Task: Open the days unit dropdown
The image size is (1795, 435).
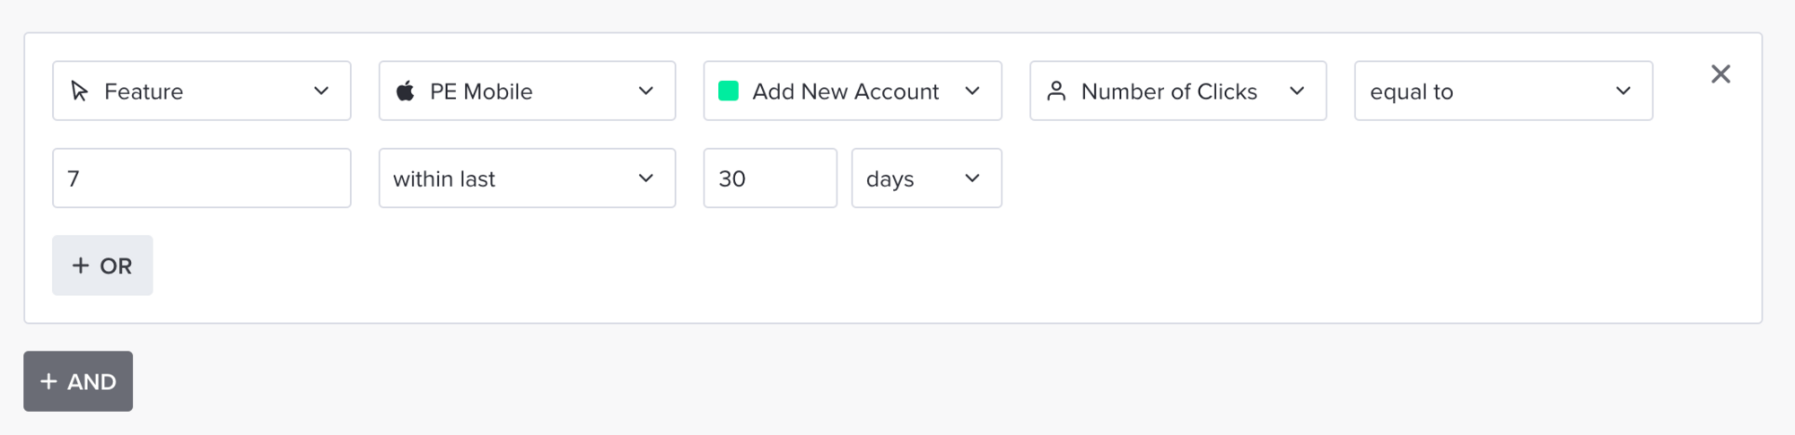Action: point(926,178)
